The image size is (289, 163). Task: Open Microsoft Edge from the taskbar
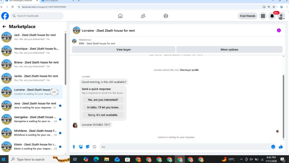click(x=96, y=159)
